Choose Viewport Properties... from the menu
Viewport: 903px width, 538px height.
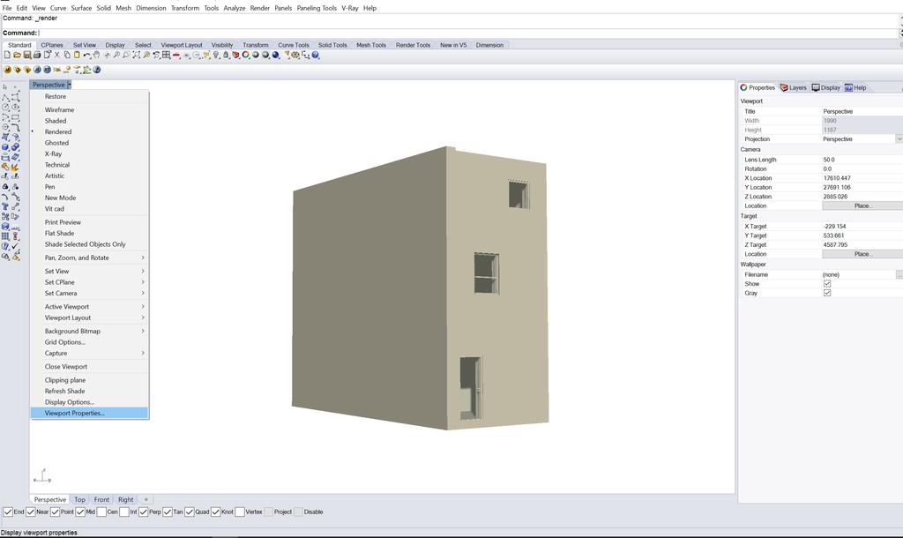89,413
